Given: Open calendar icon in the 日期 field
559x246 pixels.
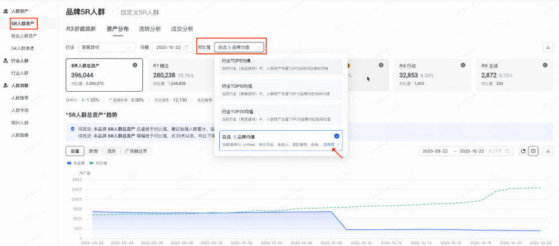Looking at the screenshot, I should [x=187, y=48].
